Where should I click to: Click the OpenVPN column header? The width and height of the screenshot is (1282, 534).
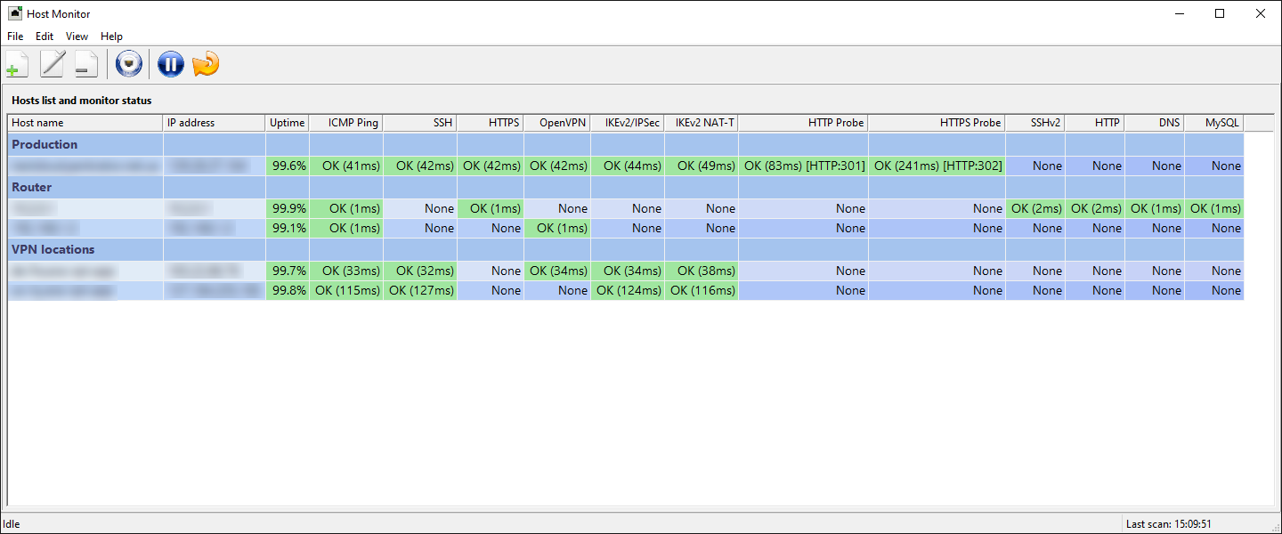click(557, 123)
